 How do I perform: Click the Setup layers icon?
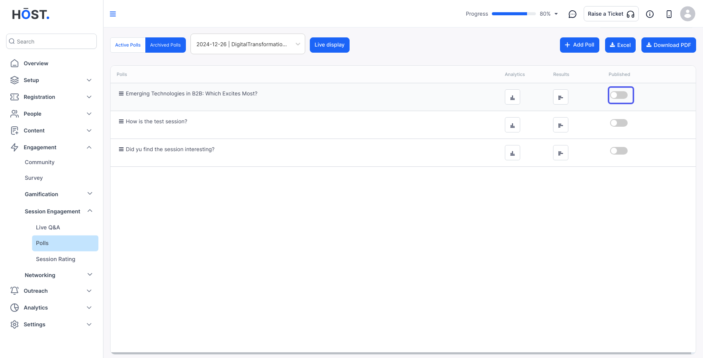[15, 80]
